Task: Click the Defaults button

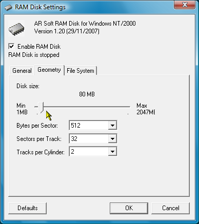Action: (27, 208)
